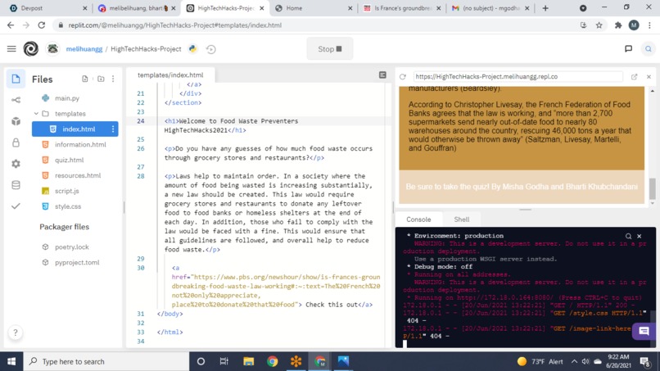
Task: Select the Console tab
Action: (x=418, y=219)
